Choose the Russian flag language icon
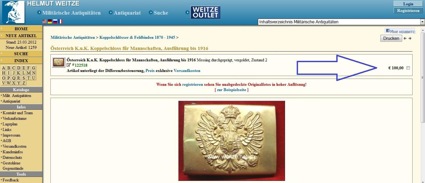 (55, 22)
